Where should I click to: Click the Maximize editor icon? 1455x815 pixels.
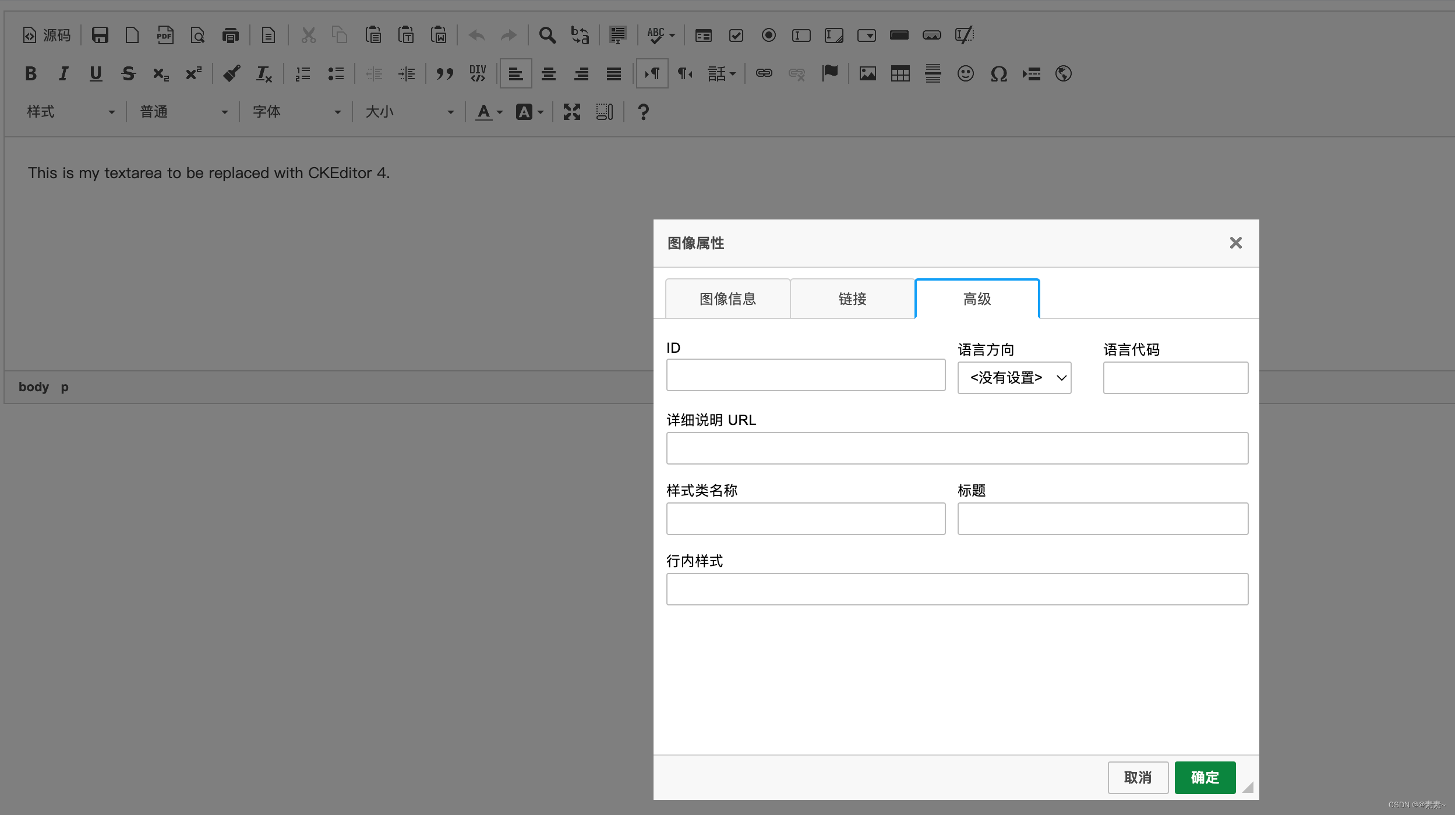click(x=572, y=112)
